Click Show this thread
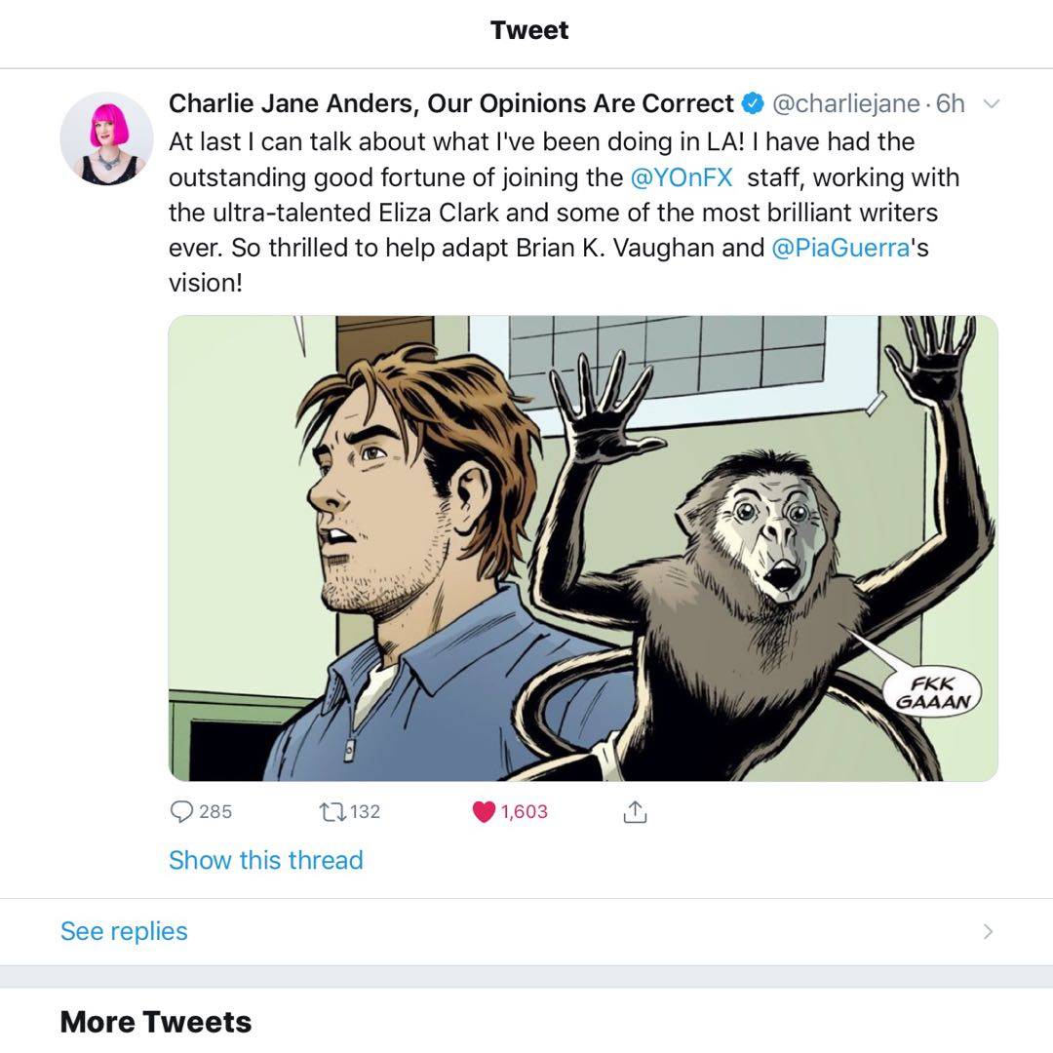Viewport: 1053px width, 1053px height. (265, 860)
